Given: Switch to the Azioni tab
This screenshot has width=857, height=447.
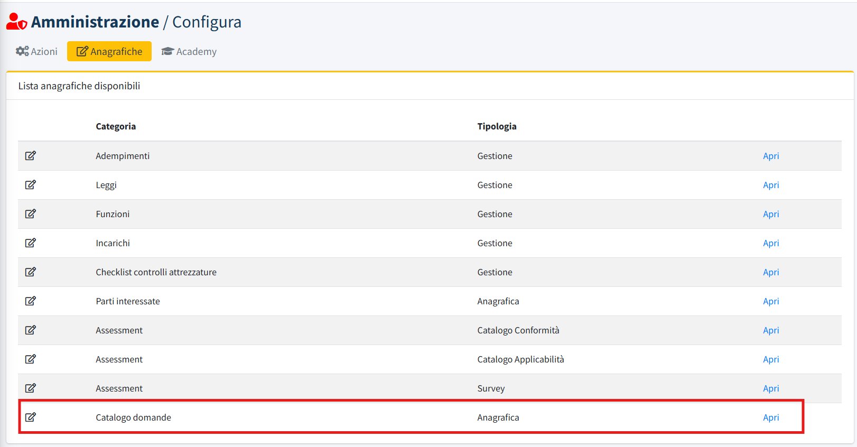Looking at the screenshot, I should (36, 51).
